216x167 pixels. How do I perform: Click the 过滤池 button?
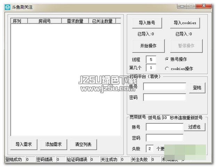click(194, 127)
